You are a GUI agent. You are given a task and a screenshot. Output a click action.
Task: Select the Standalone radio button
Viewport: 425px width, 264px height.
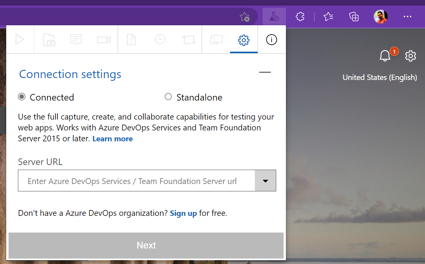168,97
